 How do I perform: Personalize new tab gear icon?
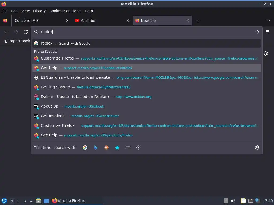click(266, 53)
